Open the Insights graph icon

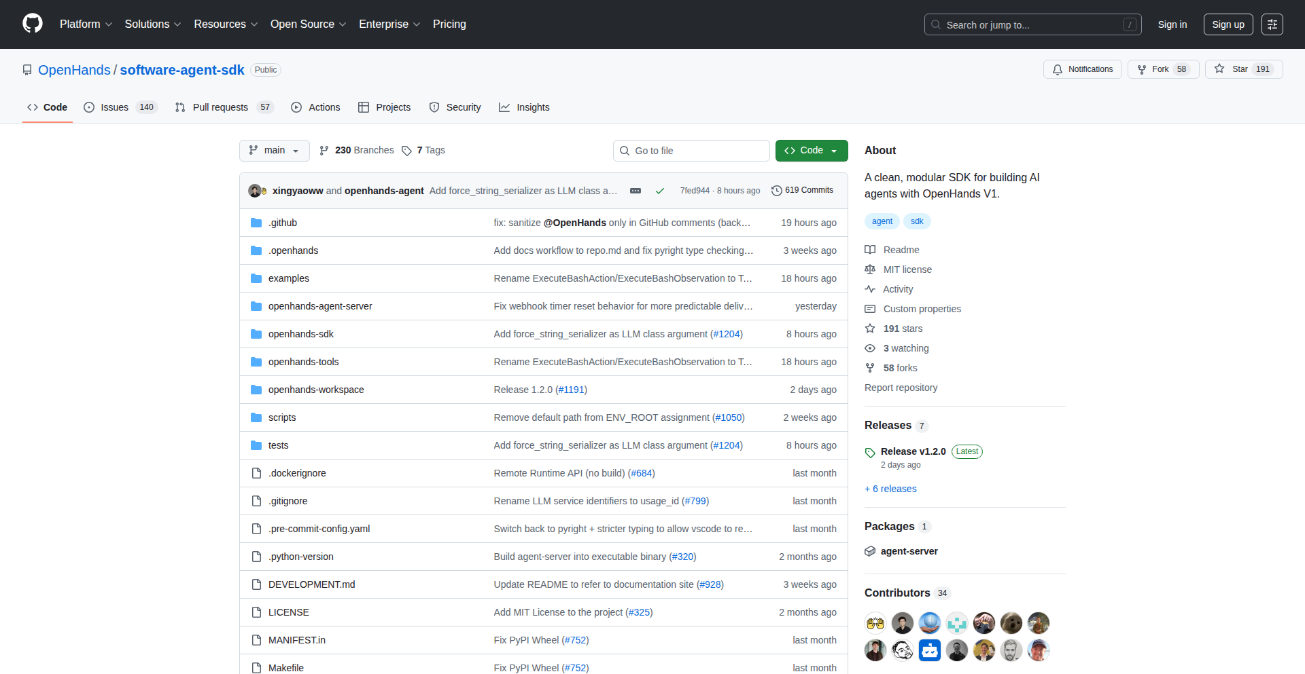[505, 107]
